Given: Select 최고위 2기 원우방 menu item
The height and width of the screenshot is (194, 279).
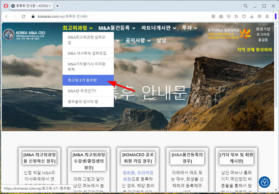Looking at the screenshot, I should 82,80.
